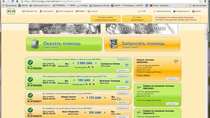Expand the Счета dropdown menu

(93, 11)
